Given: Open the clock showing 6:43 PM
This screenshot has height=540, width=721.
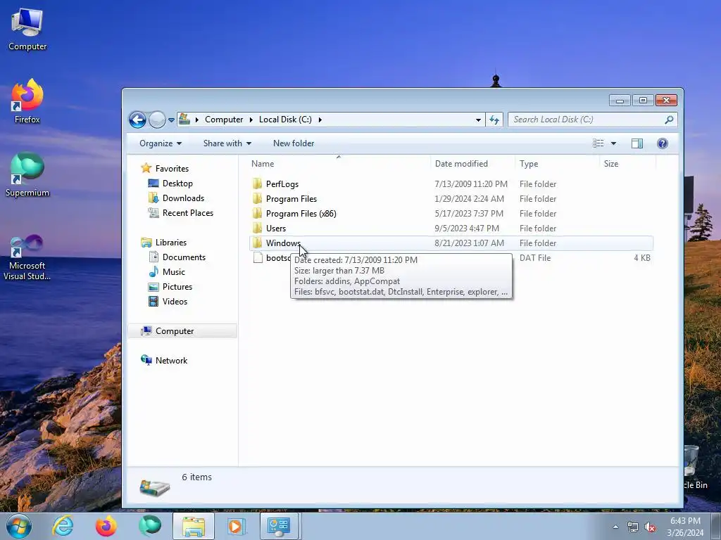Looking at the screenshot, I should [685, 527].
